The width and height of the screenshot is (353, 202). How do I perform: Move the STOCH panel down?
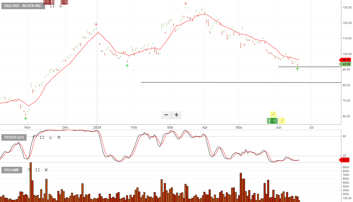(x=50, y=137)
